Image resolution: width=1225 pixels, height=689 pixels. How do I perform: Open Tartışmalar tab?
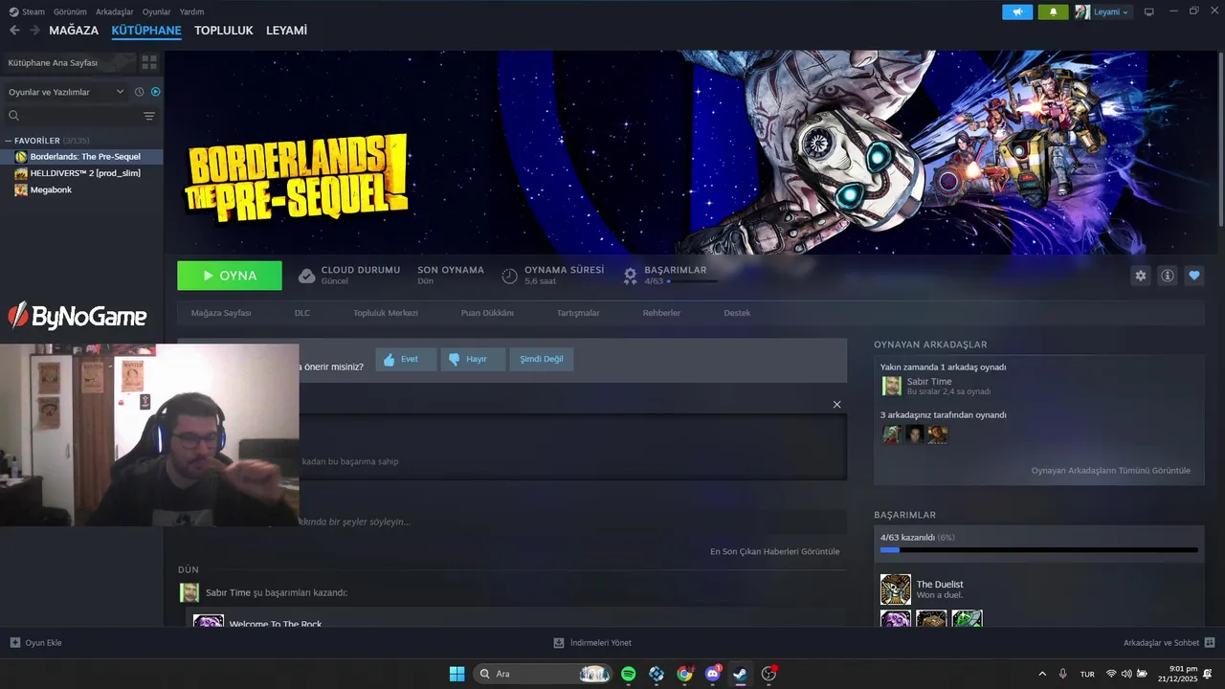point(578,313)
